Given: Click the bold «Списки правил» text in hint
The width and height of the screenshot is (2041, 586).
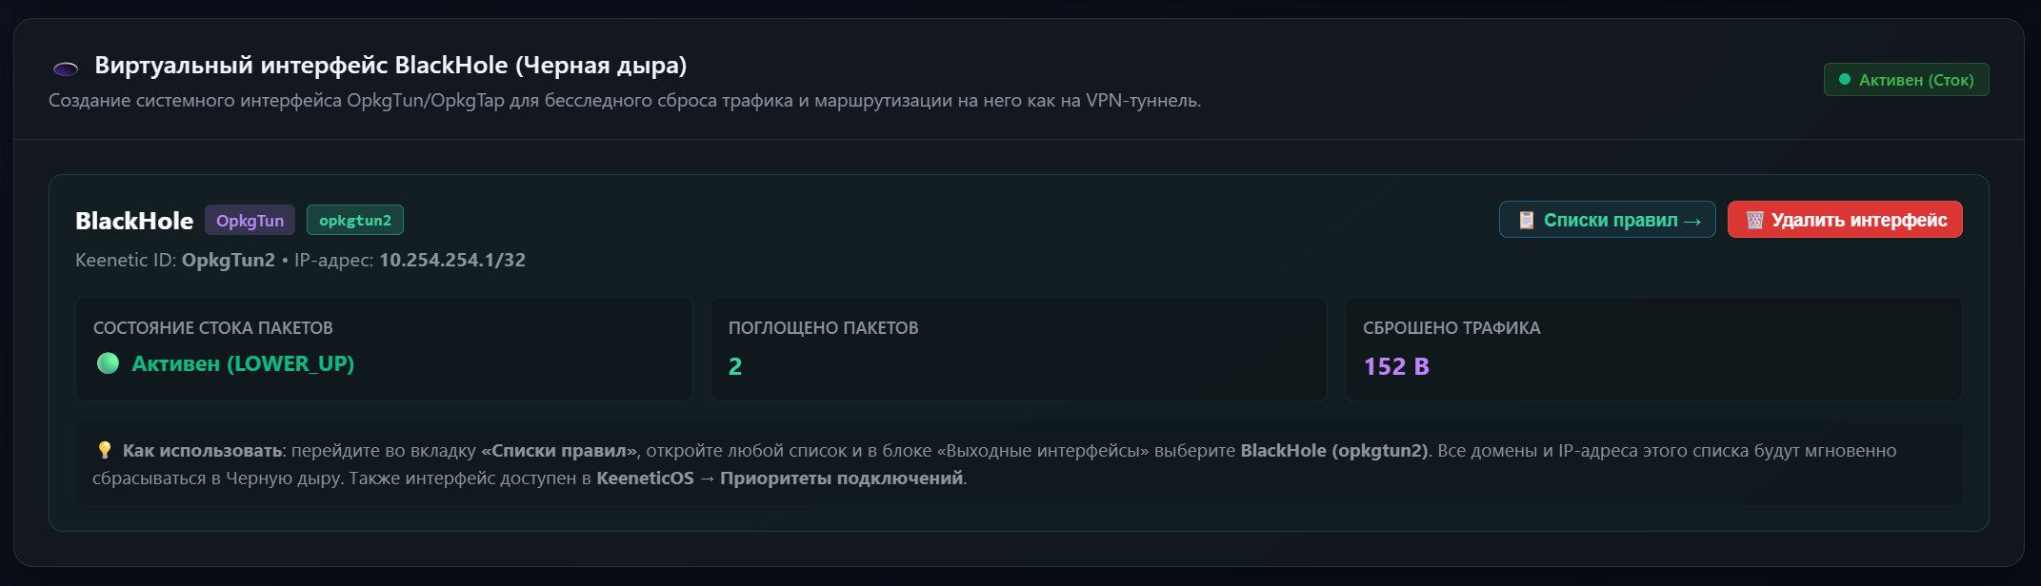Looking at the screenshot, I should tap(559, 450).
